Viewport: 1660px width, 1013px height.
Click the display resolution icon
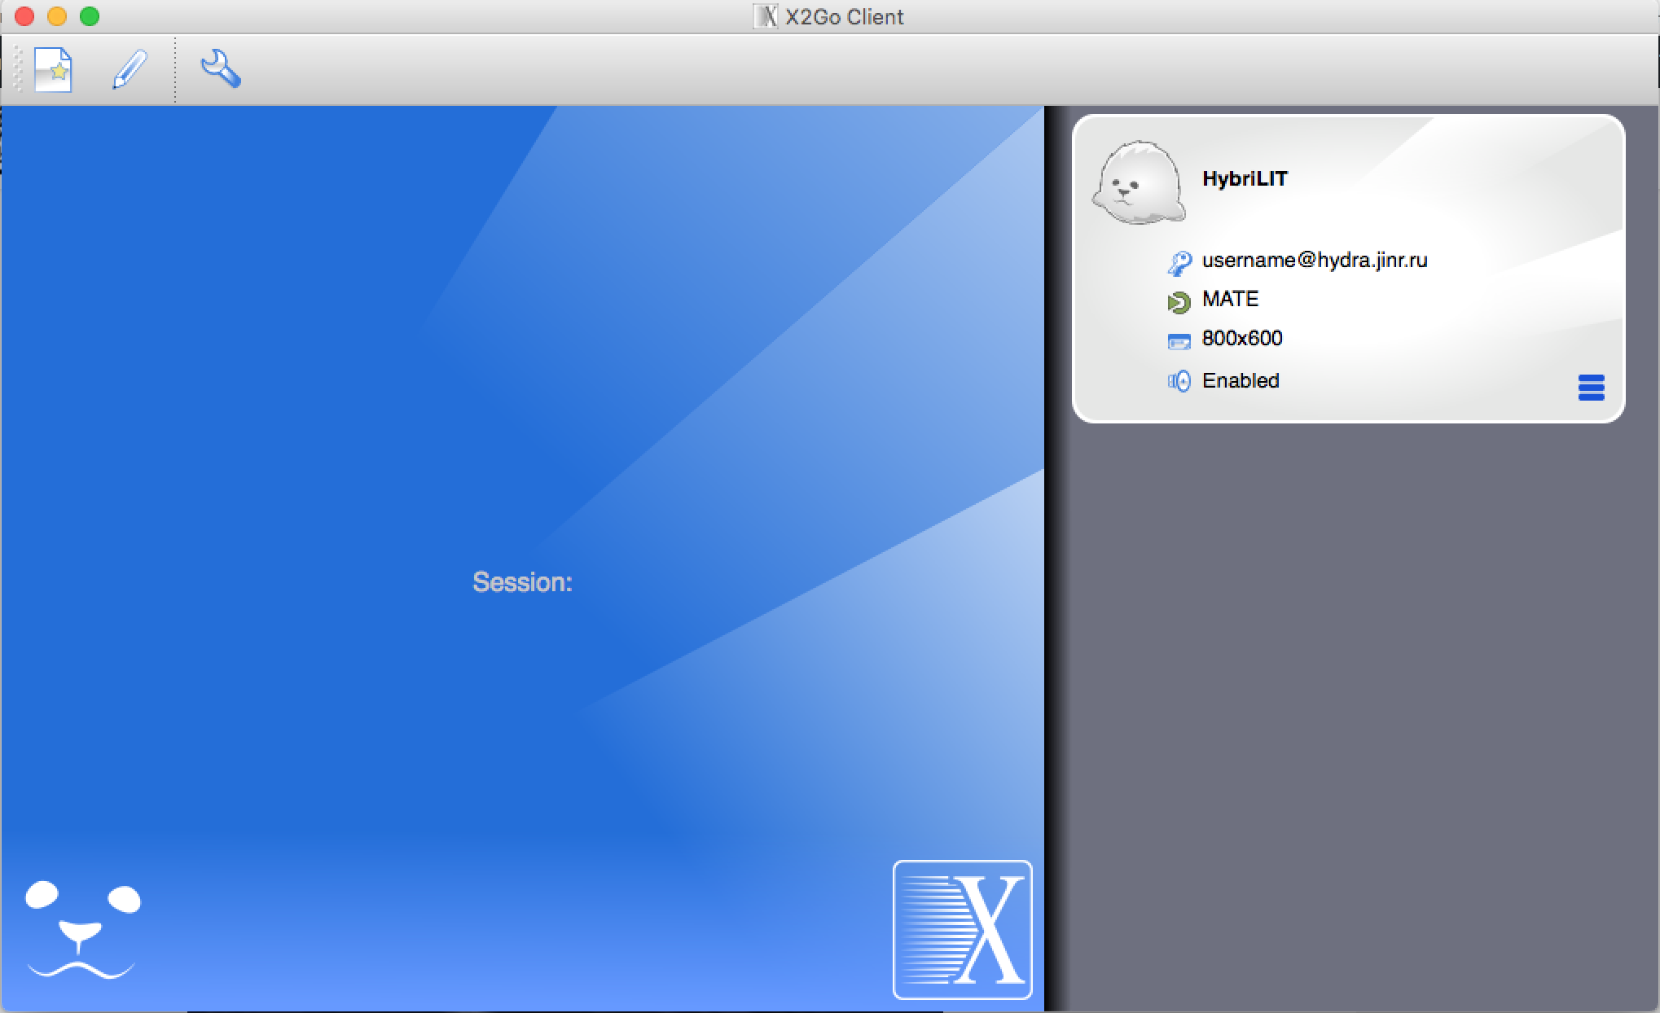pos(1179,341)
